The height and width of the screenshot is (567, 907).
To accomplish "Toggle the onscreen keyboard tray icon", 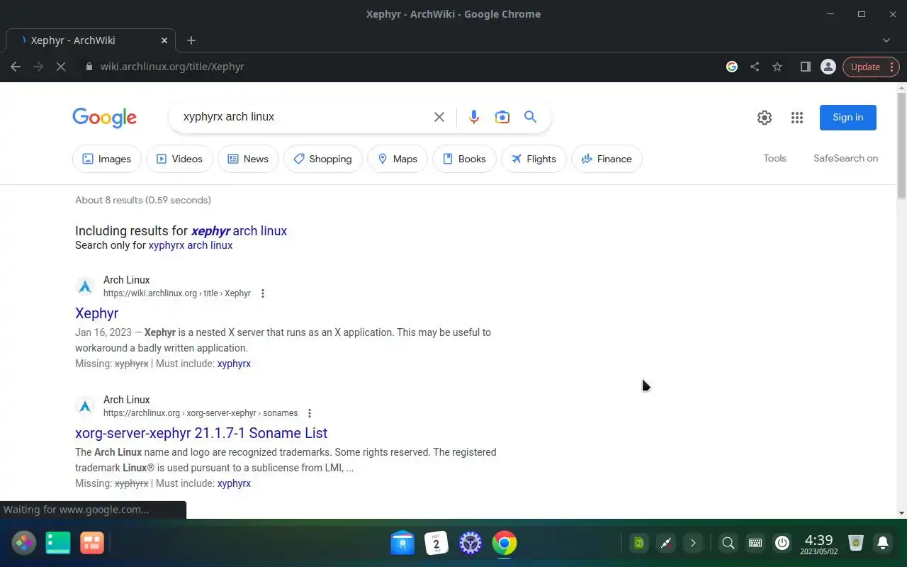I will [755, 543].
